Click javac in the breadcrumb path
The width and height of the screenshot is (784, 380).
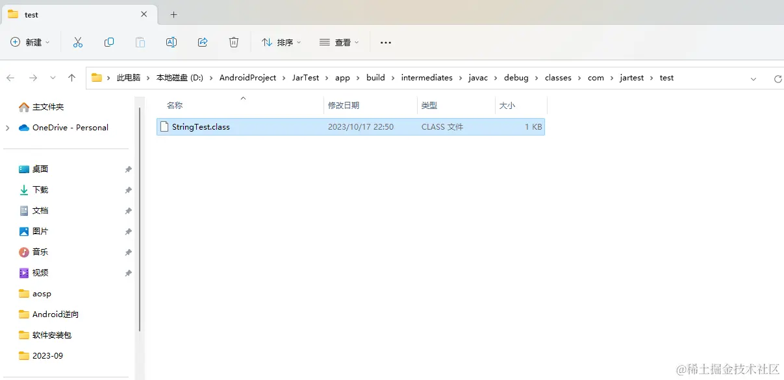coord(479,78)
